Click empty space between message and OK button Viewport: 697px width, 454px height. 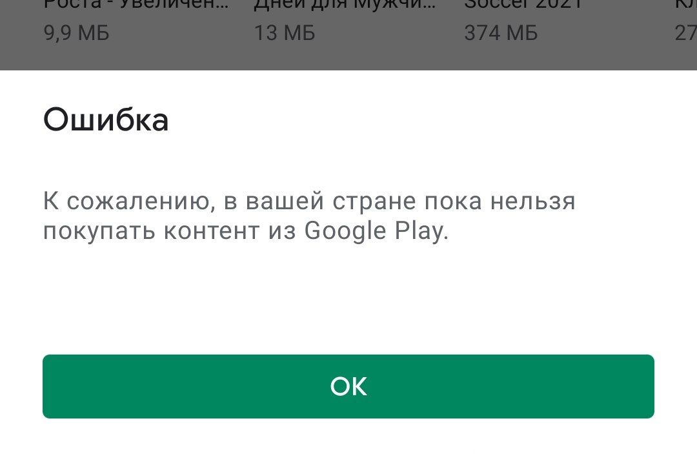348,298
